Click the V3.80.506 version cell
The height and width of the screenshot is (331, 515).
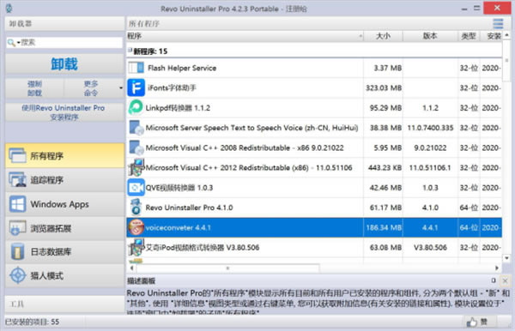[430, 247]
